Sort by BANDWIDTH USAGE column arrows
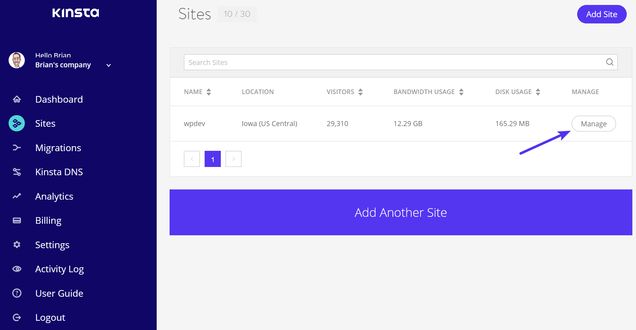This screenshot has width=636, height=330. 461,92
